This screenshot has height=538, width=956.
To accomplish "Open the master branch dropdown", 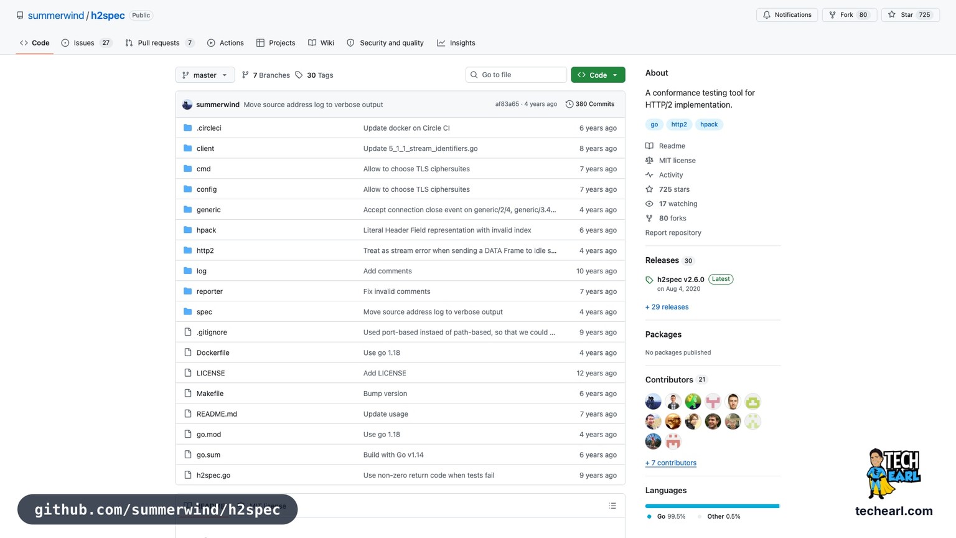I will pyautogui.click(x=205, y=75).
